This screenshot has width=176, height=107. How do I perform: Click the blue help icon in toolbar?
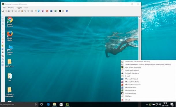[67, 11]
